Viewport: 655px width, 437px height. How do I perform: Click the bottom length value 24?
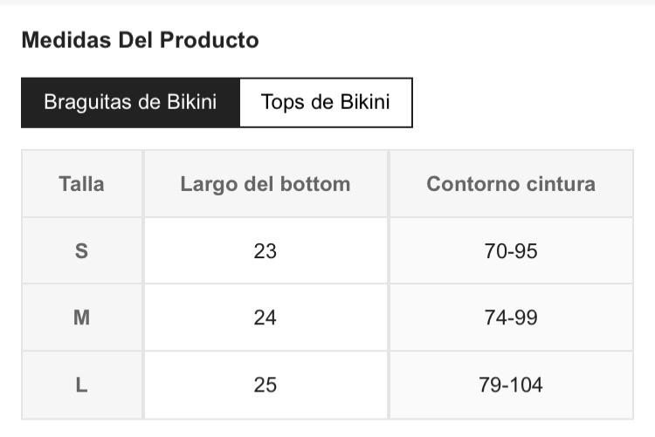265,318
